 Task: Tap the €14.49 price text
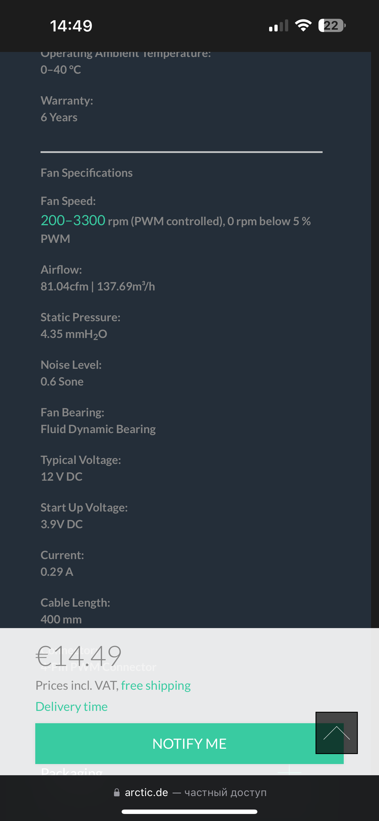coord(78,656)
